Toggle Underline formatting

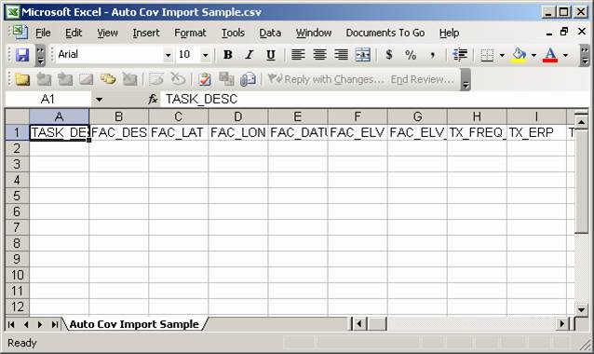[x=271, y=55]
